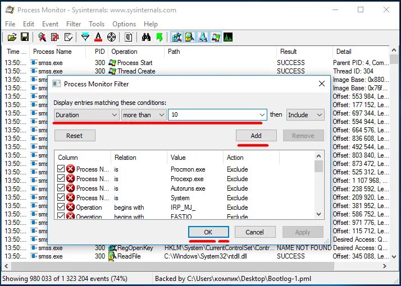Open the Edit menu
The height and width of the screenshot is (286, 401).
(x=29, y=24)
